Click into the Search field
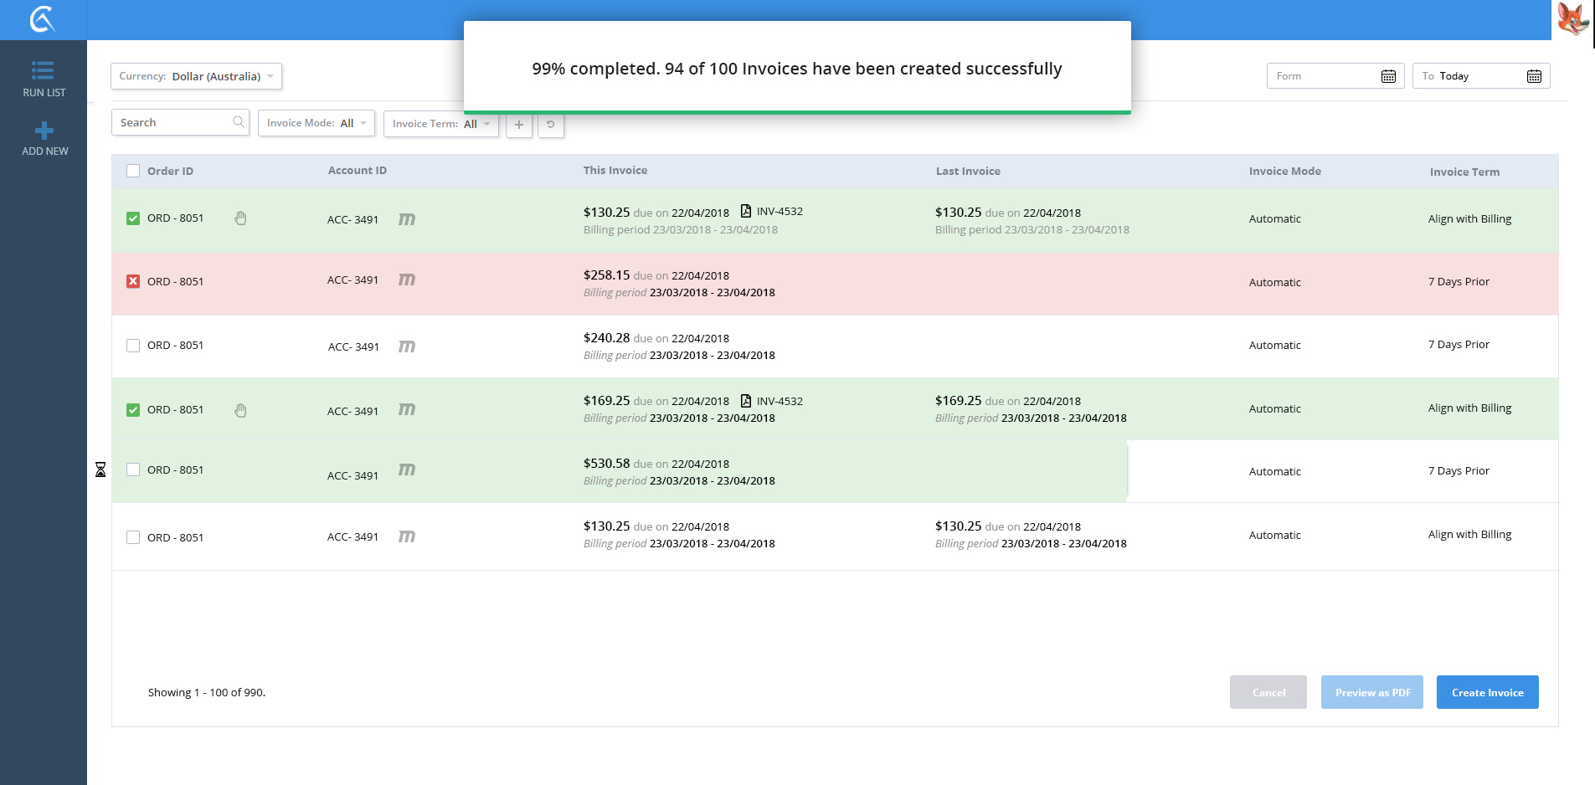 pos(173,123)
